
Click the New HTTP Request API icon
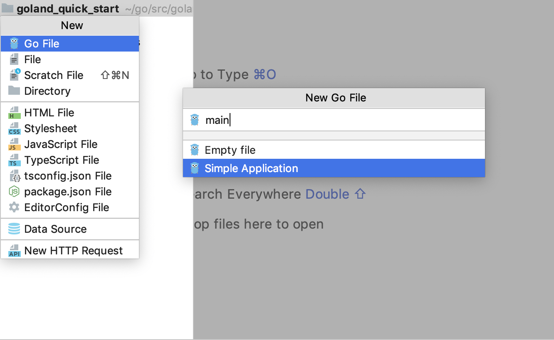[14, 251]
